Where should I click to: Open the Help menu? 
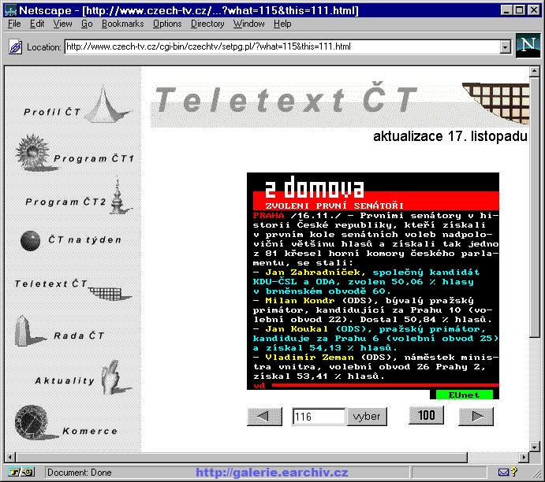pyautogui.click(x=282, y=24)
